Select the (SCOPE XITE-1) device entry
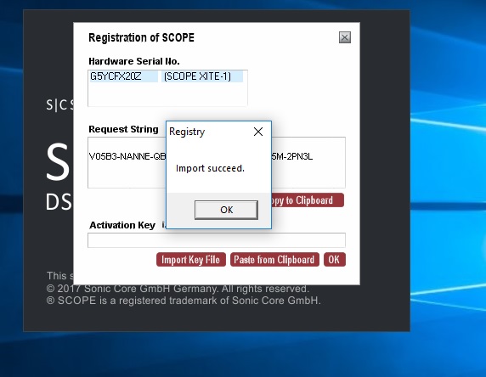The width and height of the screenshot is (486, 377). click(x=201, y=76)
